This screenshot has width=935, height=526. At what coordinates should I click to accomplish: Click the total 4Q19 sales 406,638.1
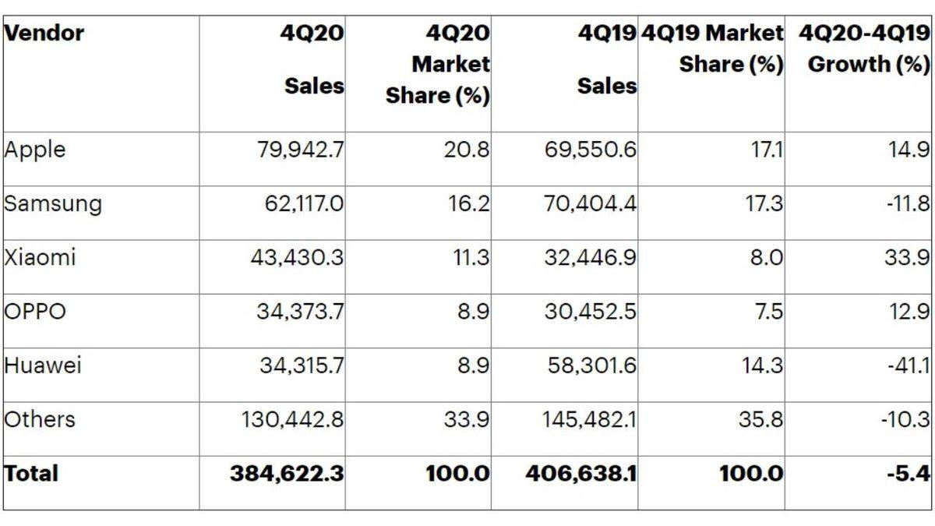(x=579, y=473)
